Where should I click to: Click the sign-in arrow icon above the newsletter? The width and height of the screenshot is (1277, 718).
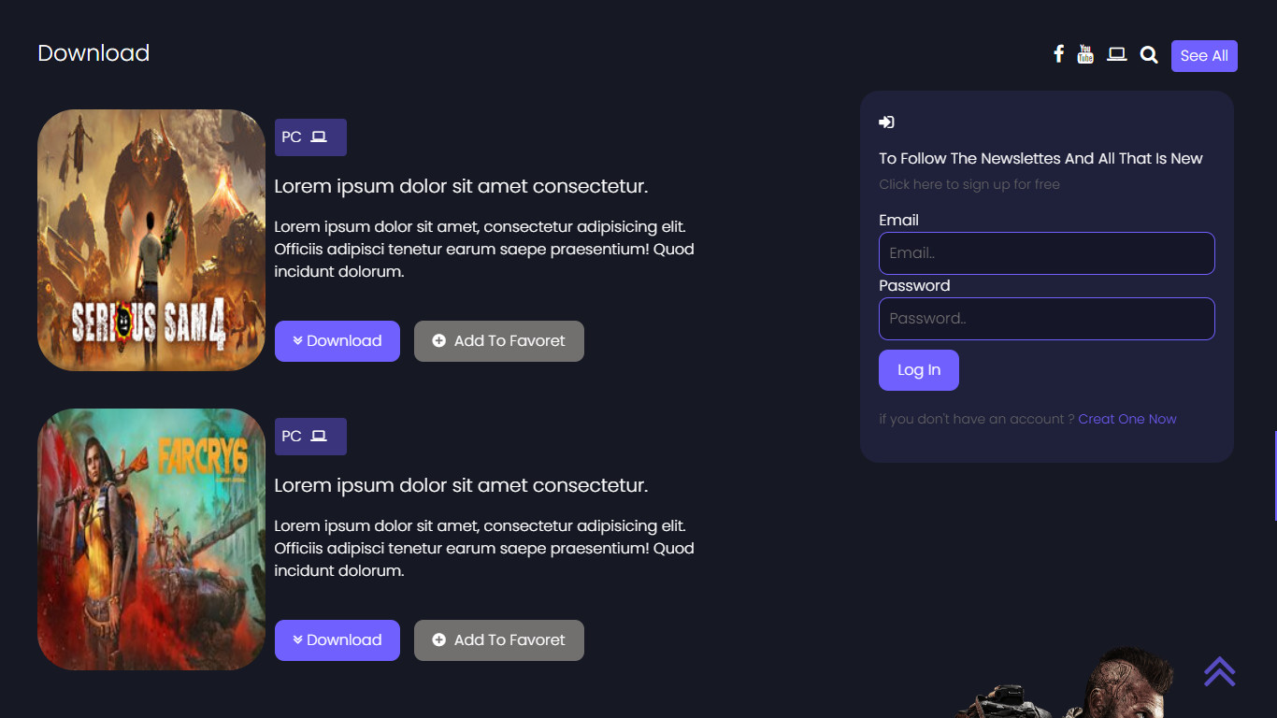coord(885,122)
